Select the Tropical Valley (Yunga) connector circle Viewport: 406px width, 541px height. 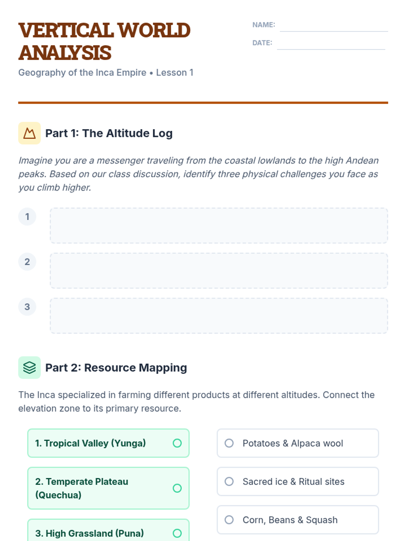(x=177, y=443)
